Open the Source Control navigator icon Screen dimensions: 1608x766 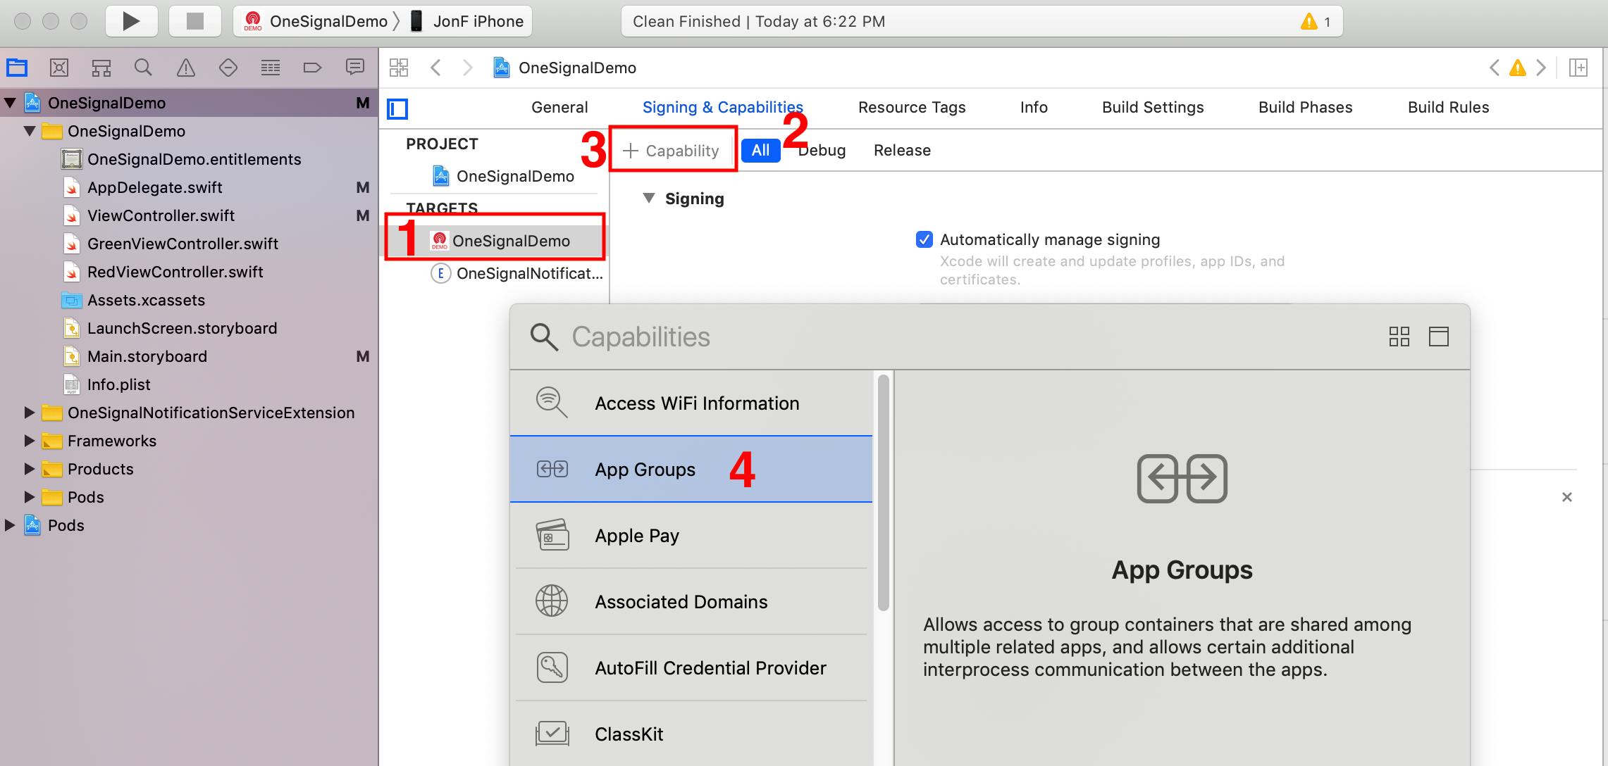59,68
